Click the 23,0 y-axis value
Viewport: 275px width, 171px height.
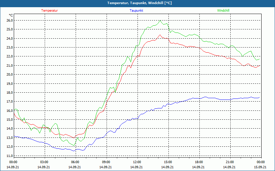coord(10,48)
